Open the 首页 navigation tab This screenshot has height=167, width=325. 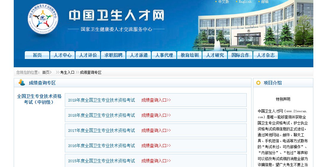[37, 55]
